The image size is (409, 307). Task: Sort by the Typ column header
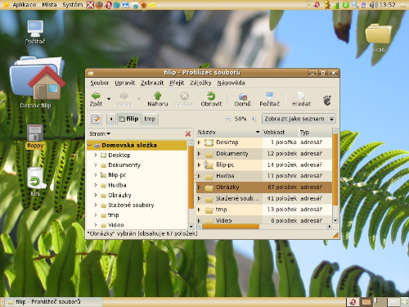pos(315,133)
